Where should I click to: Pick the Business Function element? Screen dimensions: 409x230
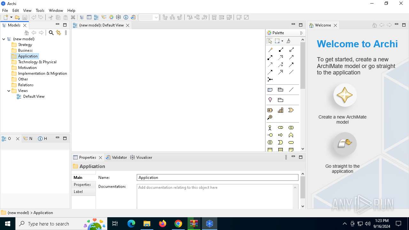pyautogui.click(x=291, y=135)
